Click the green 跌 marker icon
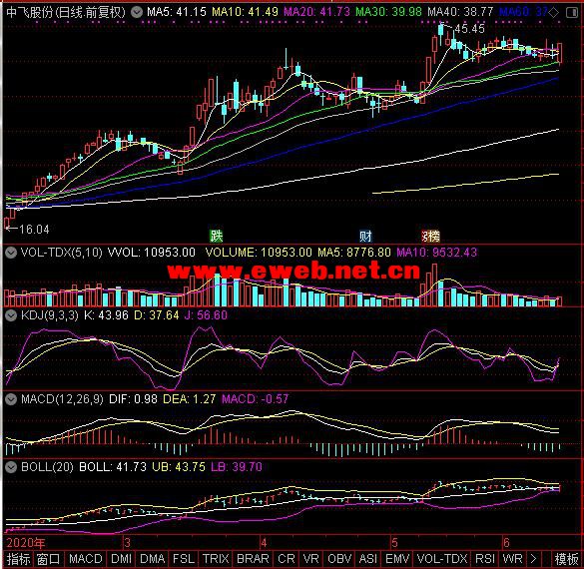The image size is (584, 569). click(217, 236)
